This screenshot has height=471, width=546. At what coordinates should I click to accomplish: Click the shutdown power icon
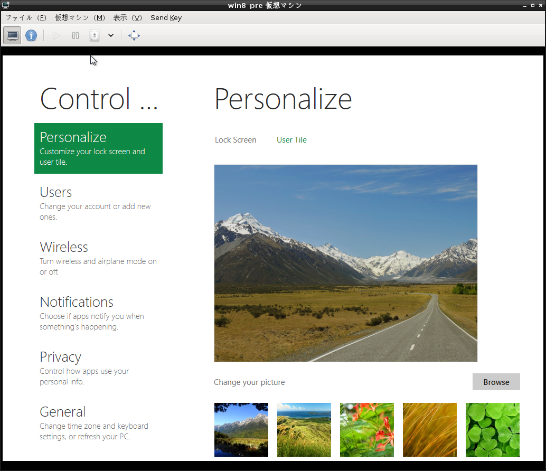click(95, 35)
